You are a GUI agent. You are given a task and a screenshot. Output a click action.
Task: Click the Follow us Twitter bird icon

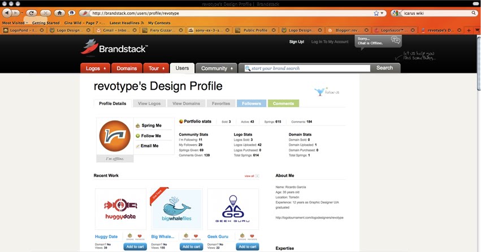(x=320, y=92)
